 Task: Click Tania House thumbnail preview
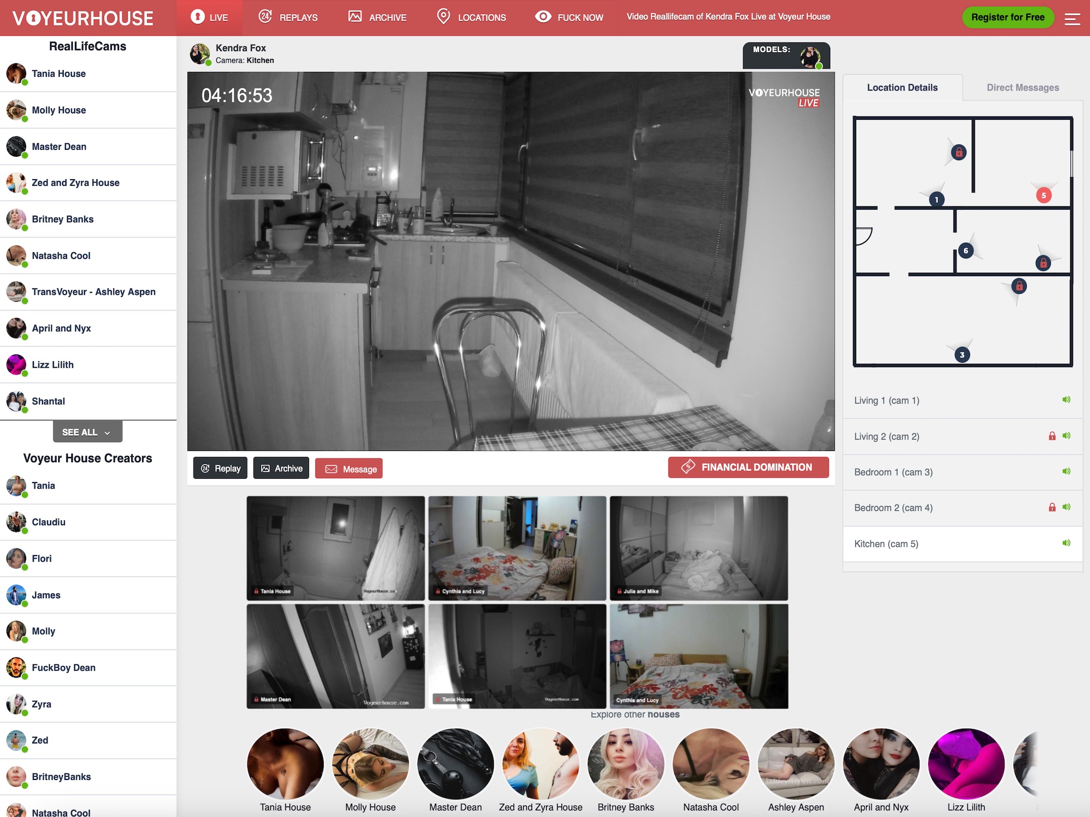336,547
